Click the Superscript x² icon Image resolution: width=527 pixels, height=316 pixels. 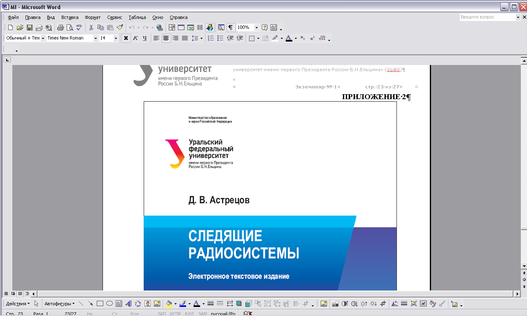[312, 38]
